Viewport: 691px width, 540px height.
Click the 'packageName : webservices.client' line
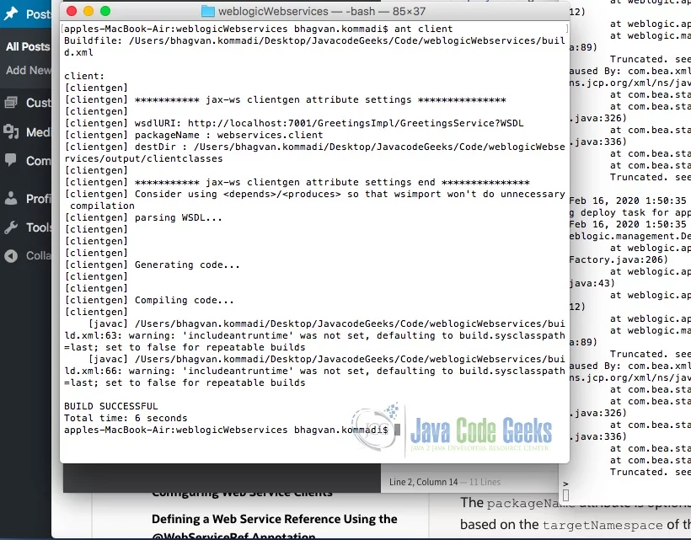point(228,136)
